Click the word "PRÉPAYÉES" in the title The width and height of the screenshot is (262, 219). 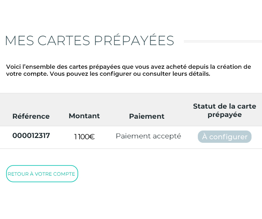140,41
